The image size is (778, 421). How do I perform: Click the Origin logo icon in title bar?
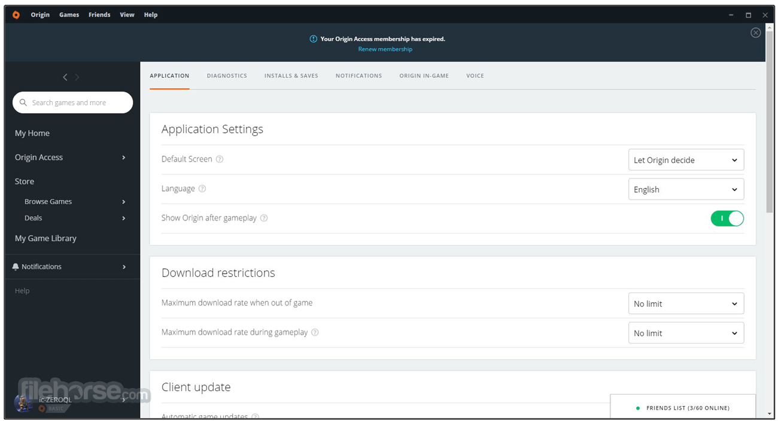tap(16, 15)
